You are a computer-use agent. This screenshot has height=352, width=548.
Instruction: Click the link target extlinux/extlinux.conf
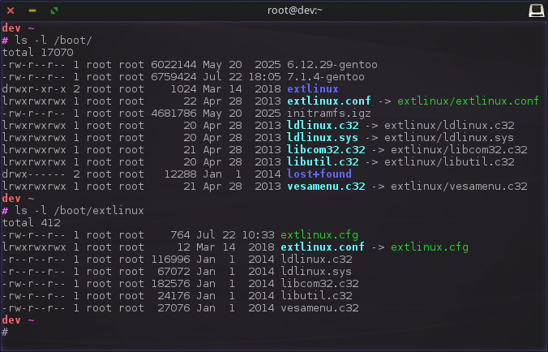click(x=468, y=101)
